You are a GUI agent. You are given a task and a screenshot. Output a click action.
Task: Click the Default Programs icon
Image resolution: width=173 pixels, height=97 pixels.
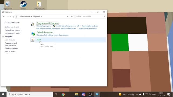pyautogui.click(x=33, y=33)
